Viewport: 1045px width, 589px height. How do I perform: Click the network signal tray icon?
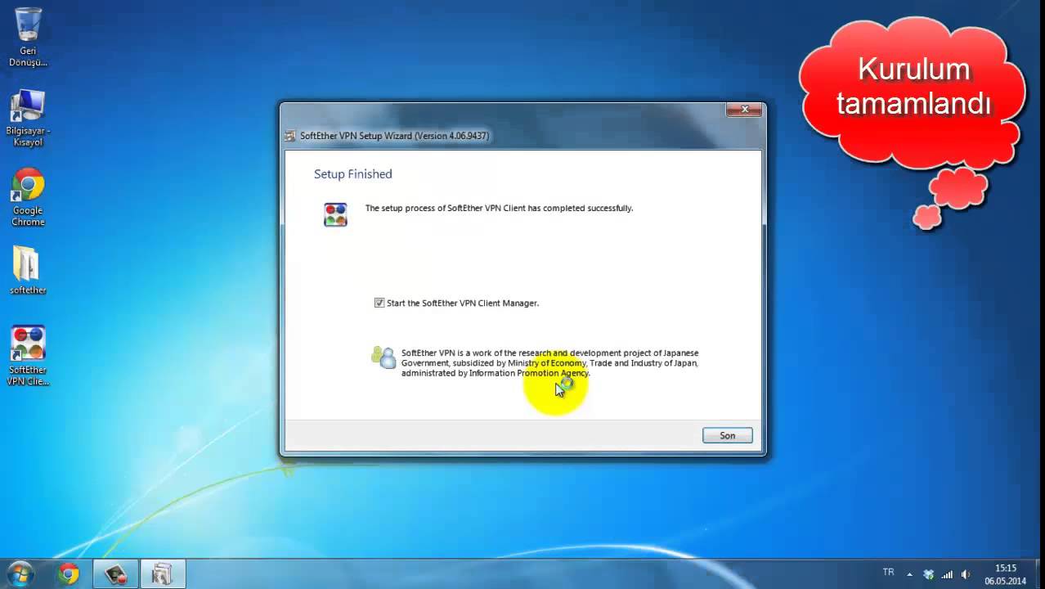pos(947,574)
